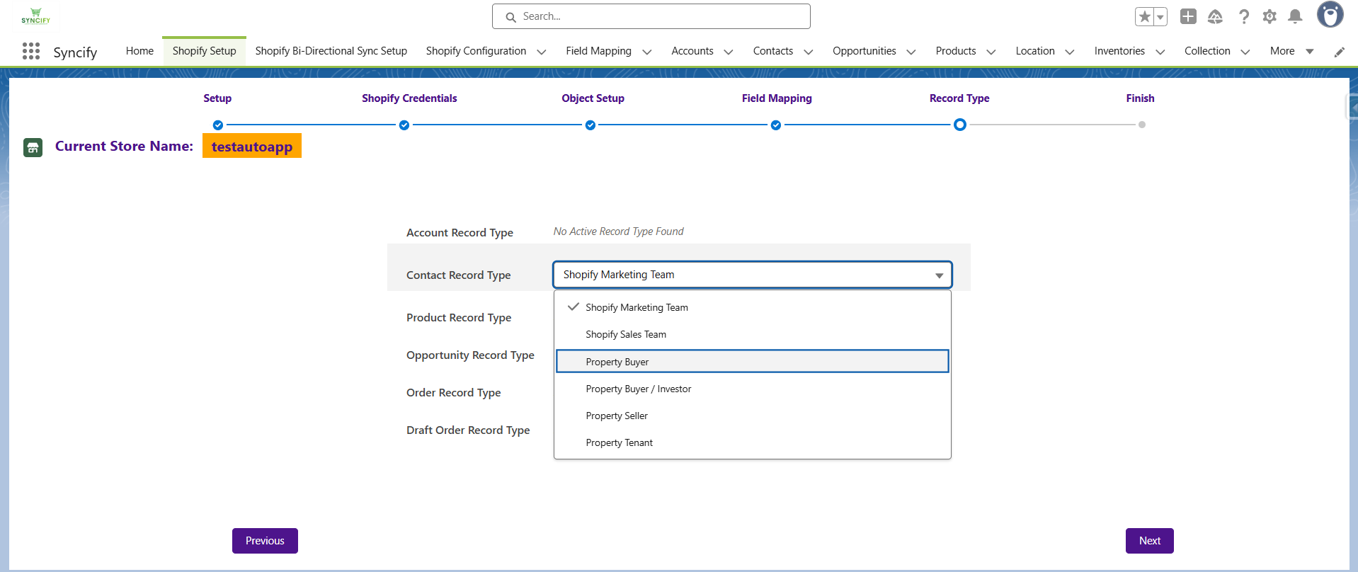
Task: Open the More navigation menu
Action: pyautogui.click(x=1291, y=51)
